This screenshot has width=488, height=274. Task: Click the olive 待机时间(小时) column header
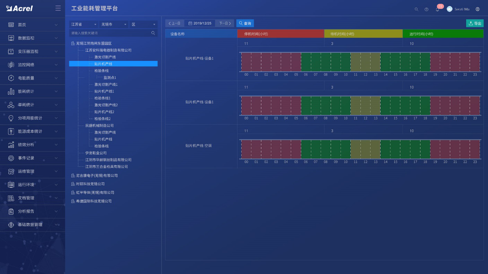click(363, 34)
